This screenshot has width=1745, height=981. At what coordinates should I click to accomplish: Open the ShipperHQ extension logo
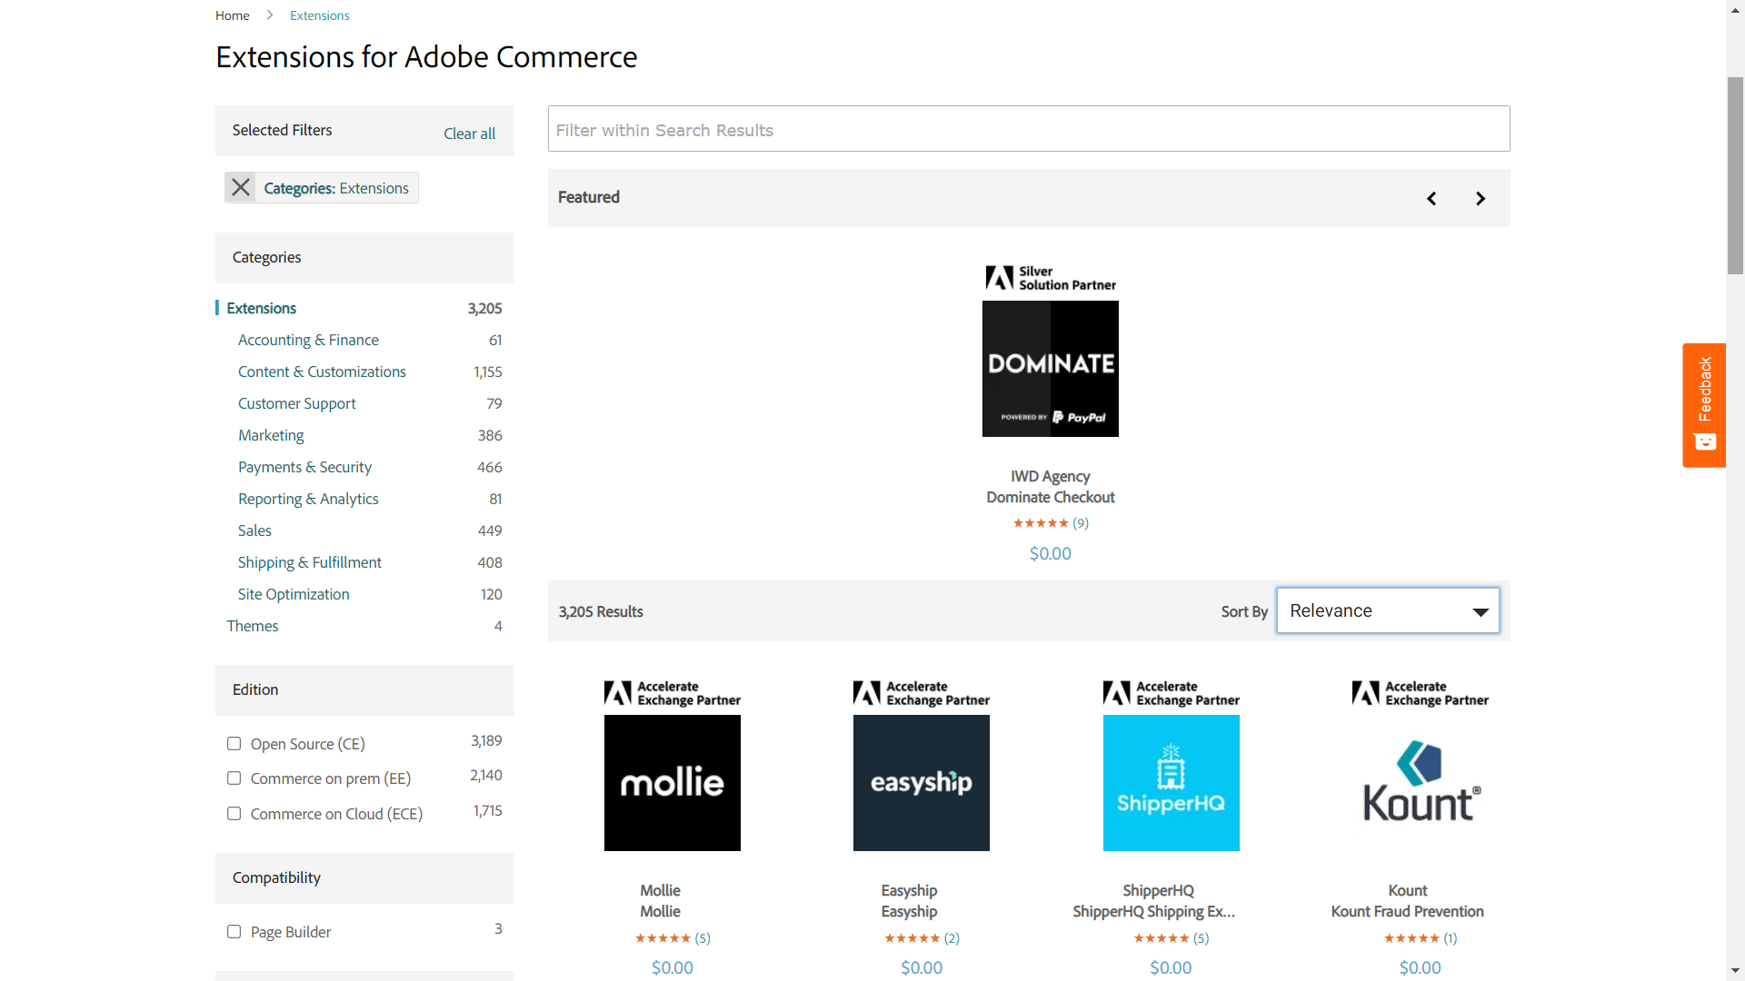1172,783
